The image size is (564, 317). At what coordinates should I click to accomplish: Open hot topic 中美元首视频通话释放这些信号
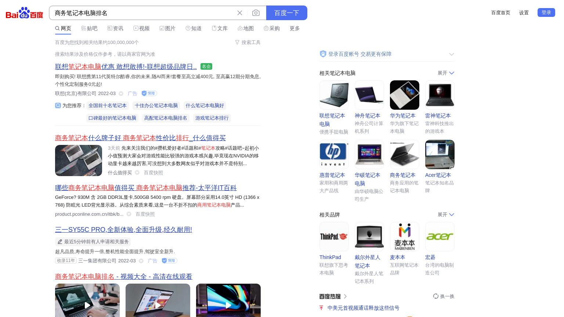[x=363, y=308]
